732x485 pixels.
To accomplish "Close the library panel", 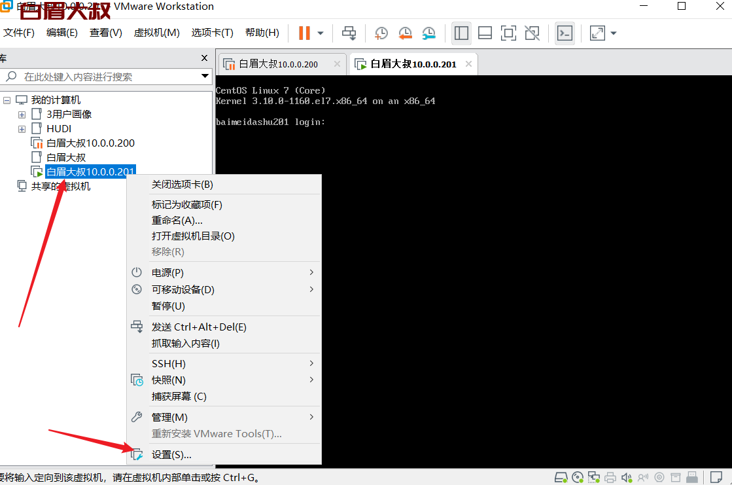I will click(205, 58).
